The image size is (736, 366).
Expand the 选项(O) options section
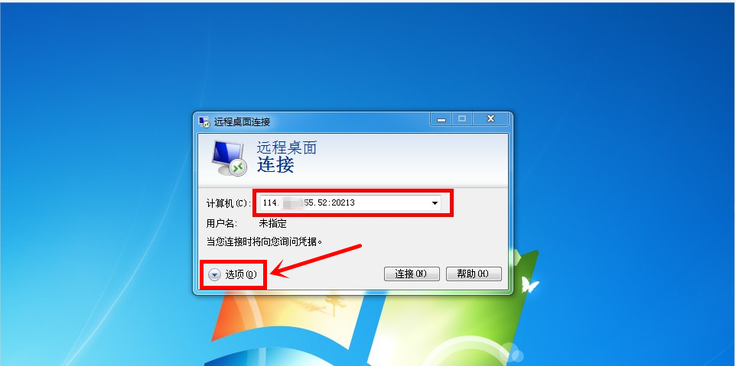(x=233, y=274)
